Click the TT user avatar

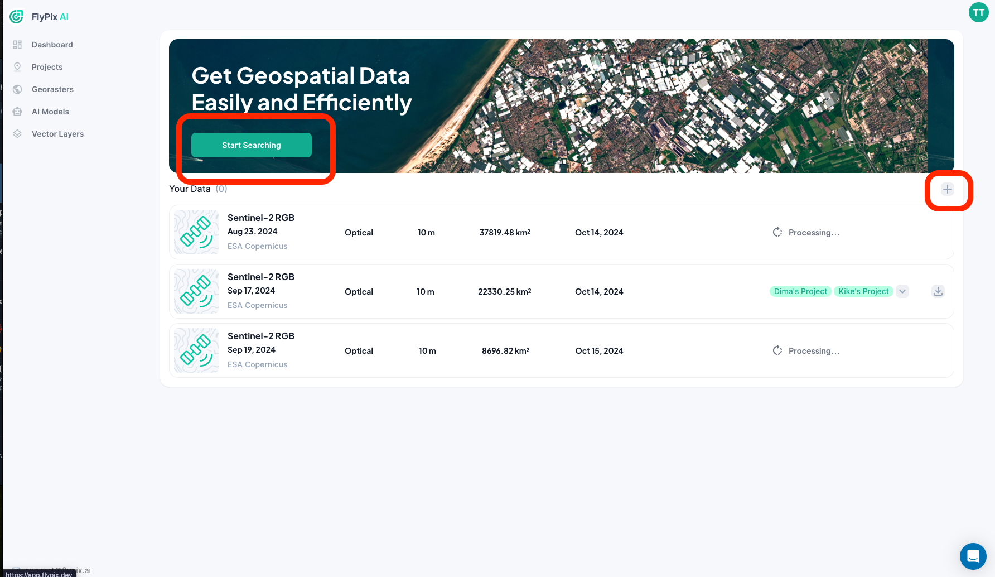978,12
